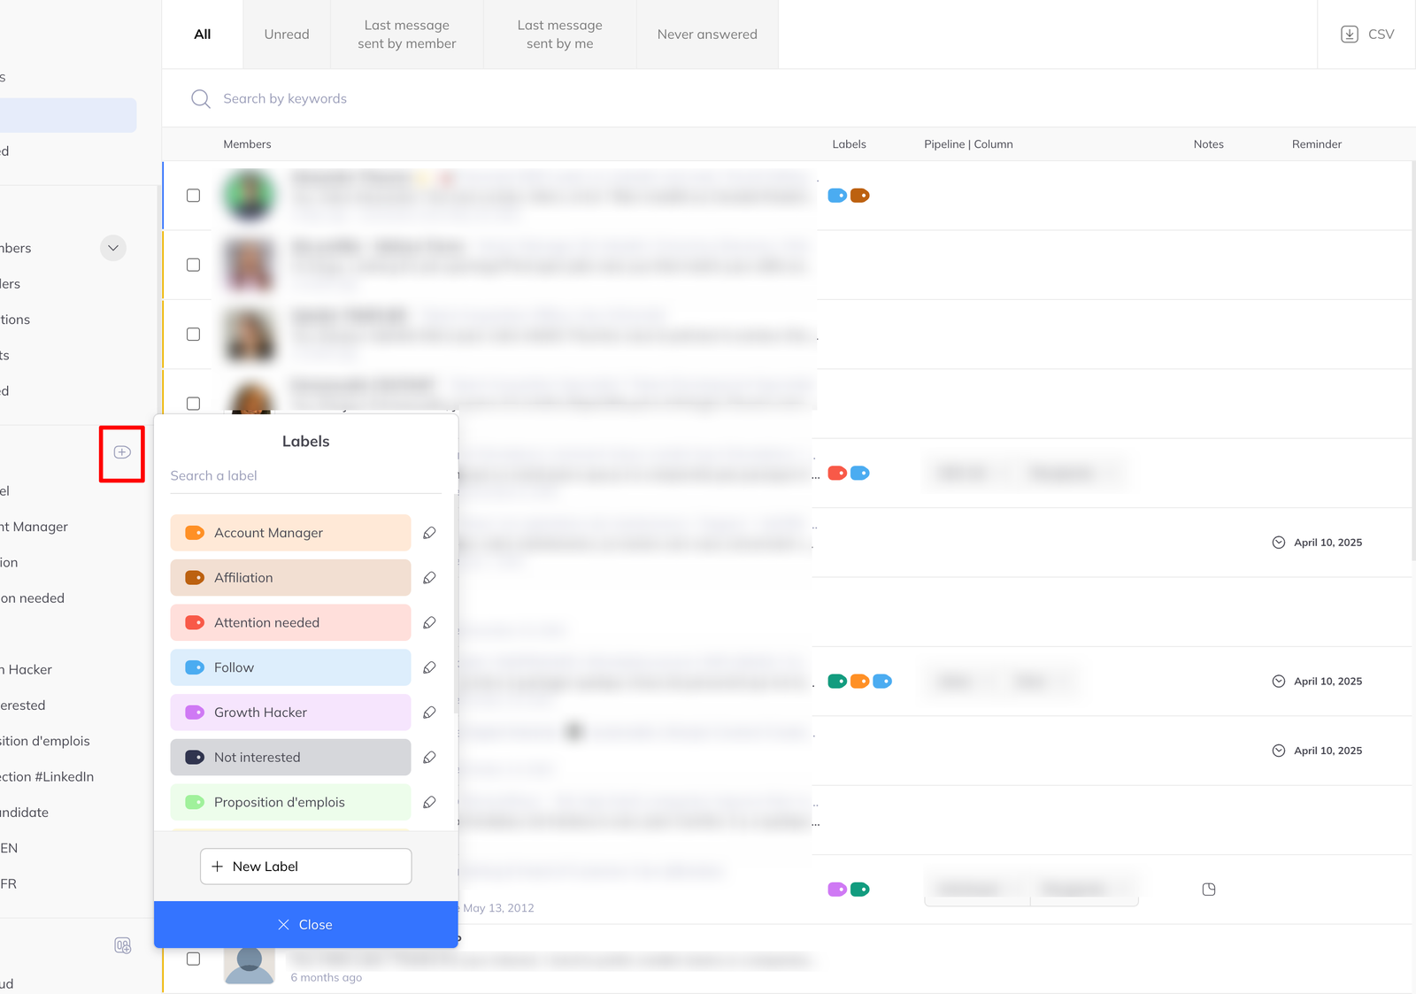Tick the first member row checkbox
Image resolution: width=1416 pixels, height=994 pixels.
click(193, 196)
